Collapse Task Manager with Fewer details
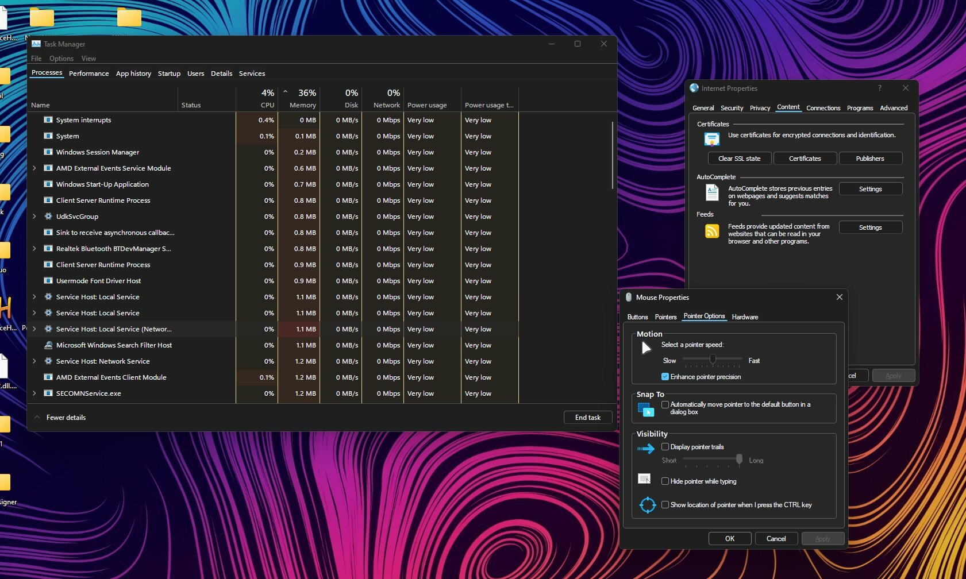The image size is (966, 579). pyautogui.click(x=60, y=418)
